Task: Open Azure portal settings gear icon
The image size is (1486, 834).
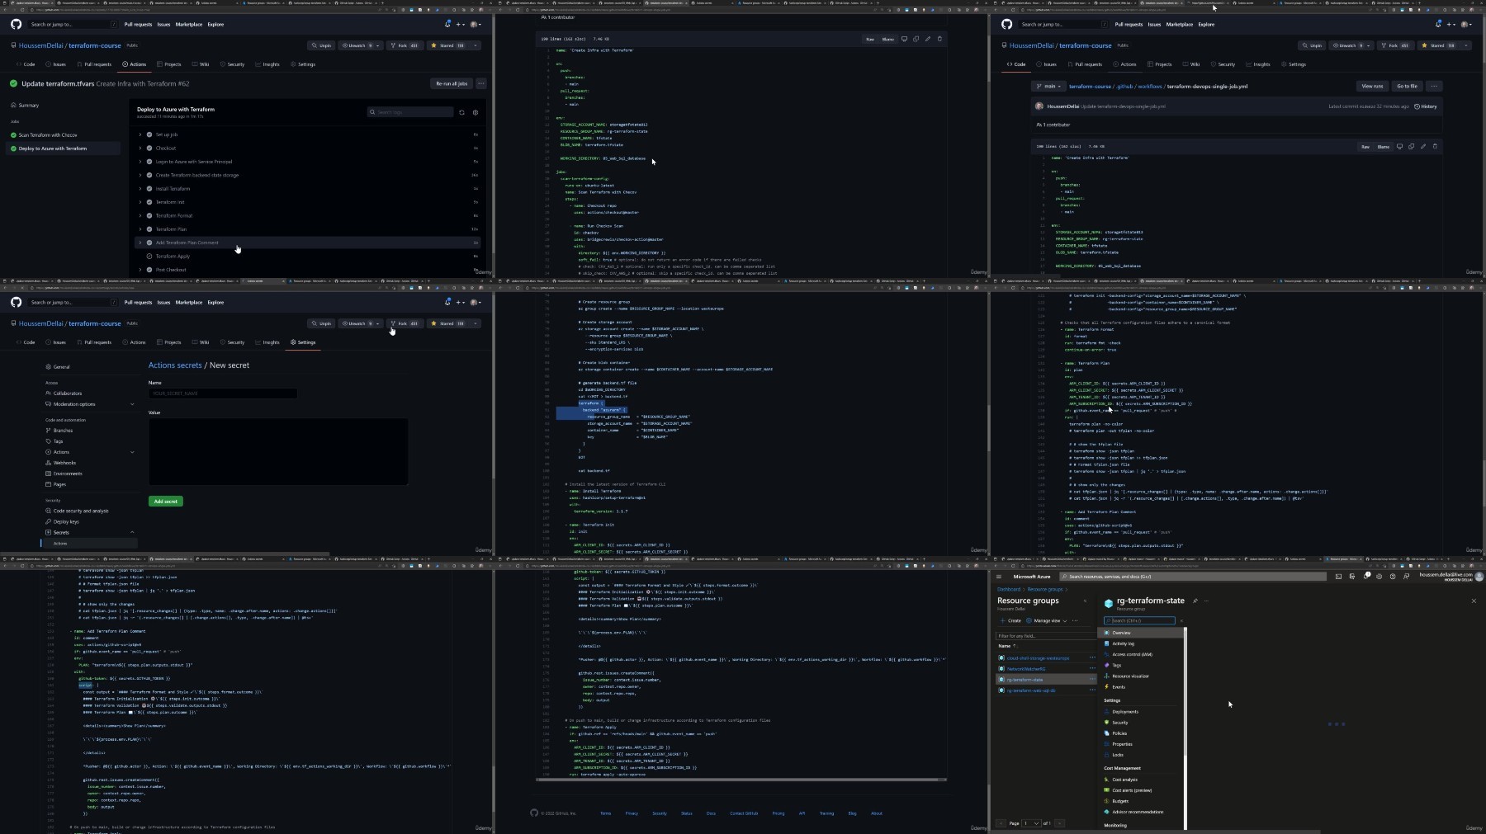Action: 1379,577
